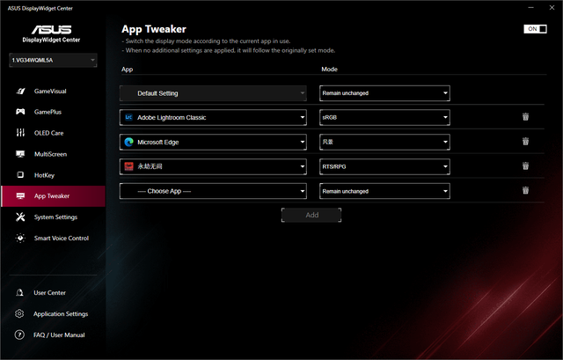The image size is (563, 360).
Task: Click the ASUS DisplayWidget Center logo
Action: click(x=51, y=33)
